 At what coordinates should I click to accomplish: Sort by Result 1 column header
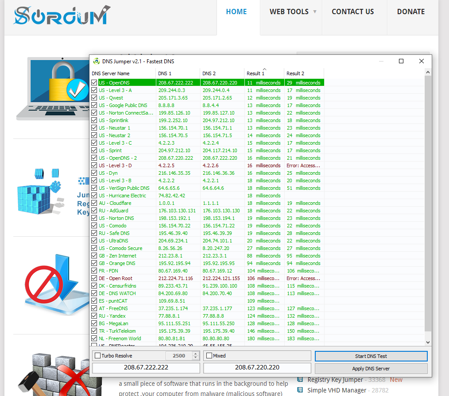[x=264, y=73]
